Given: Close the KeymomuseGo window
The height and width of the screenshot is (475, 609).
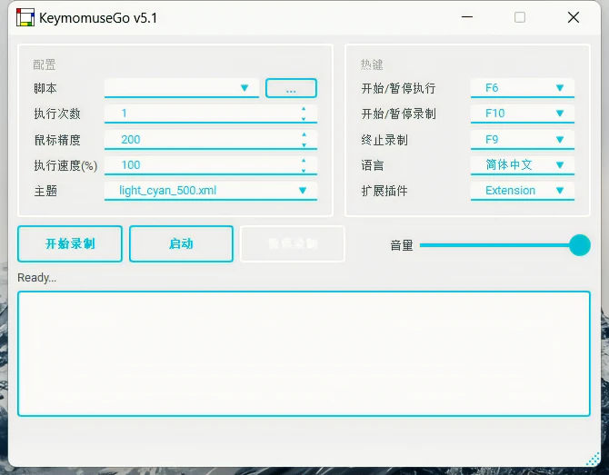Looking at the screenshot, I should [x=574, y=17].
